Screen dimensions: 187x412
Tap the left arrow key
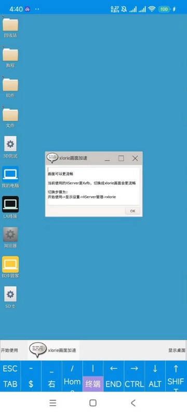click(x=114, y=369)
